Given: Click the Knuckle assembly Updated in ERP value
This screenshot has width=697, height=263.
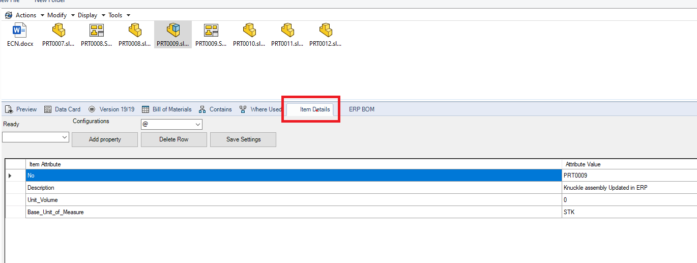Looking at the screenshot, I should [x=629, y=188].
